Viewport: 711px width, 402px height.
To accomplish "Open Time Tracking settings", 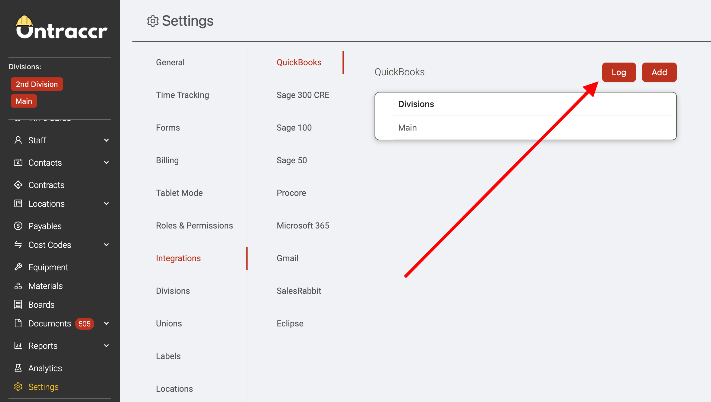I will 183,95.
